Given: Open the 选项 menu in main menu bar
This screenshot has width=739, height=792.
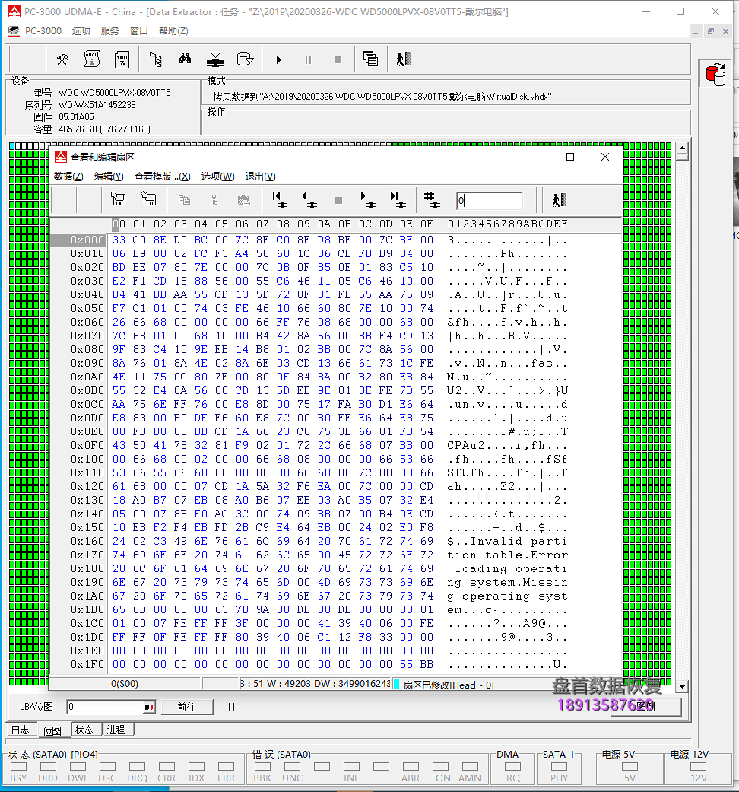Looking at the screenshot, I should pyautogui.click(x=81, y=30).
